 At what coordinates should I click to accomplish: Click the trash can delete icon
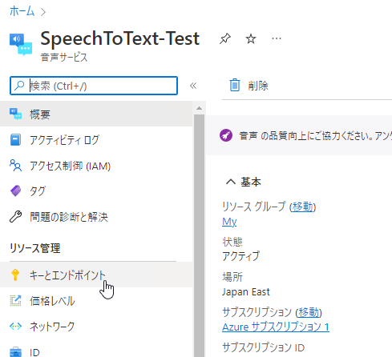(x=235, y=85)
